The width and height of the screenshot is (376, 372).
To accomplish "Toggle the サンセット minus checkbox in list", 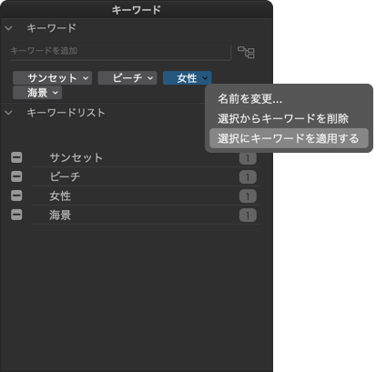I will click(x=16, y=157).
